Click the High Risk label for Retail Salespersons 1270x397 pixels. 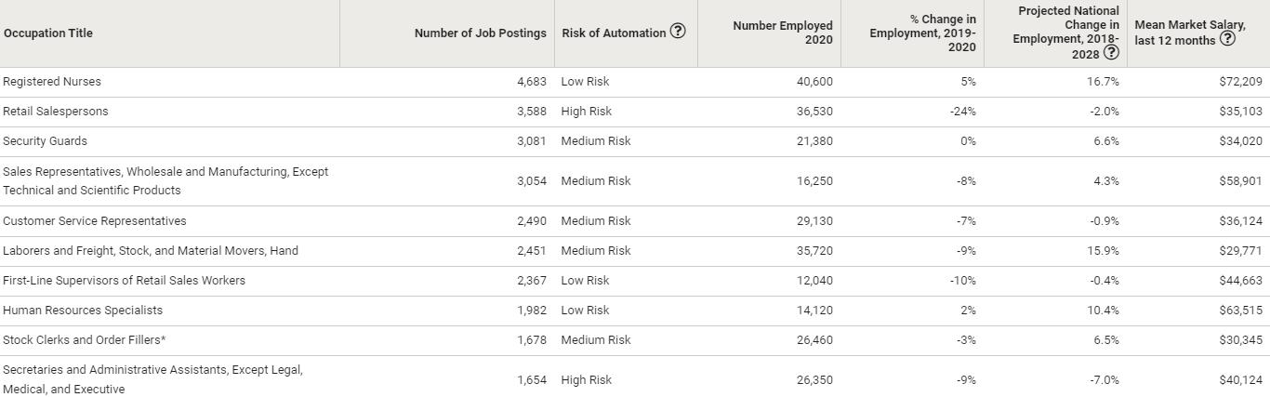pos(587,112)
